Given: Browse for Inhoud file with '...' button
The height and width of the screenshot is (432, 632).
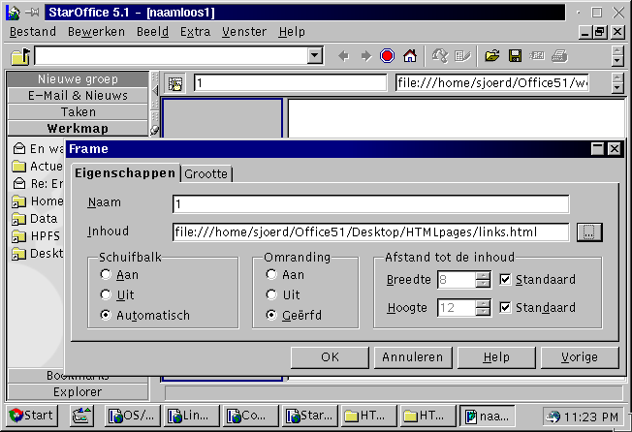Looking at the screenshot, I should tap(589, 232).
